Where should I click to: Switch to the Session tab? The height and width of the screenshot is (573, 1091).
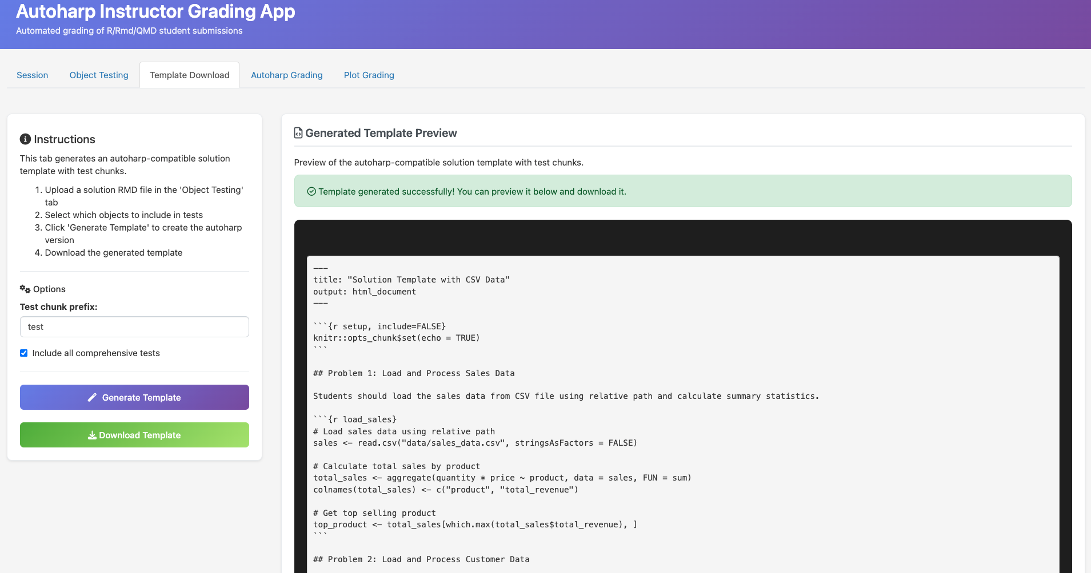click(32, 75)
